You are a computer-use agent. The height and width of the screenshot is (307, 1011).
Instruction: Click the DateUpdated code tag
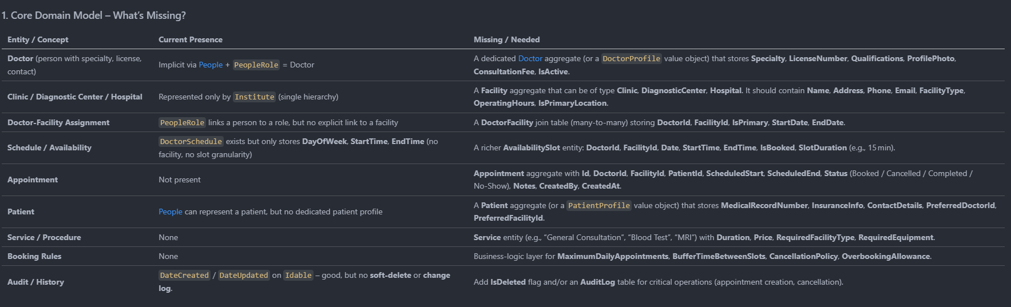(x=243, y=276)
